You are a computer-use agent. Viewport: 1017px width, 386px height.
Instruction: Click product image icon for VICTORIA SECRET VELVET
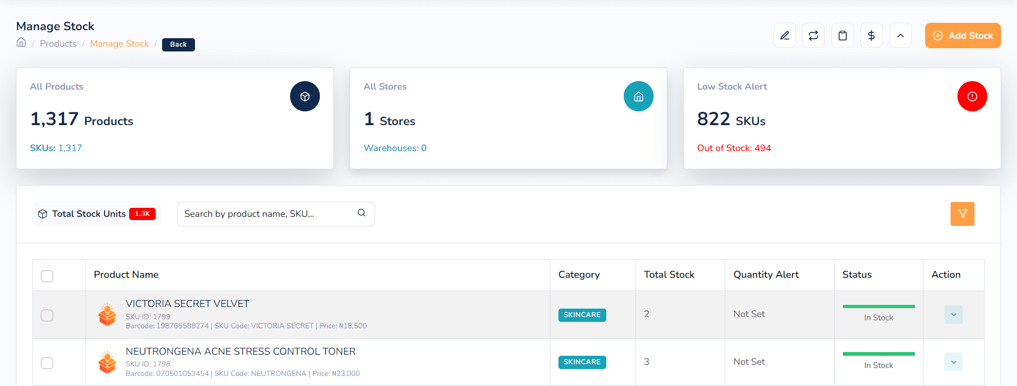[107, 314]
